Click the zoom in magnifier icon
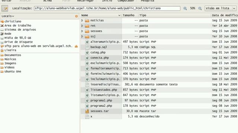Viewport: 238px width, 133px height. click(x=200, y=8)
